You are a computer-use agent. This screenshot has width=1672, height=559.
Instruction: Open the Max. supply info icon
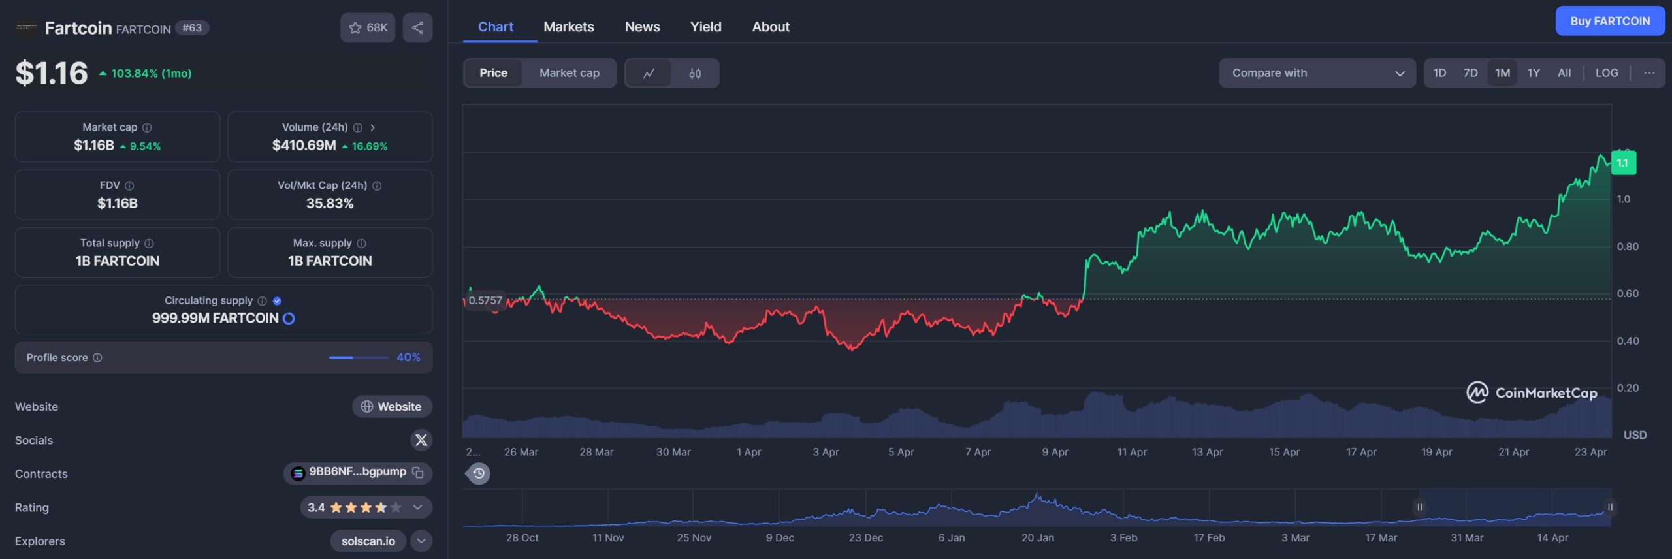[x=361, y=243]
